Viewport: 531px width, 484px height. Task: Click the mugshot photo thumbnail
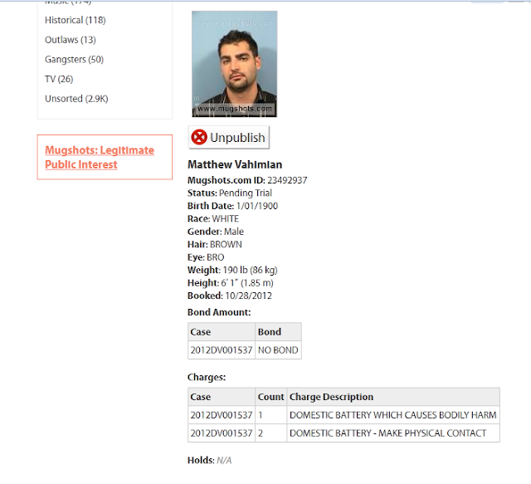(234, 64)
